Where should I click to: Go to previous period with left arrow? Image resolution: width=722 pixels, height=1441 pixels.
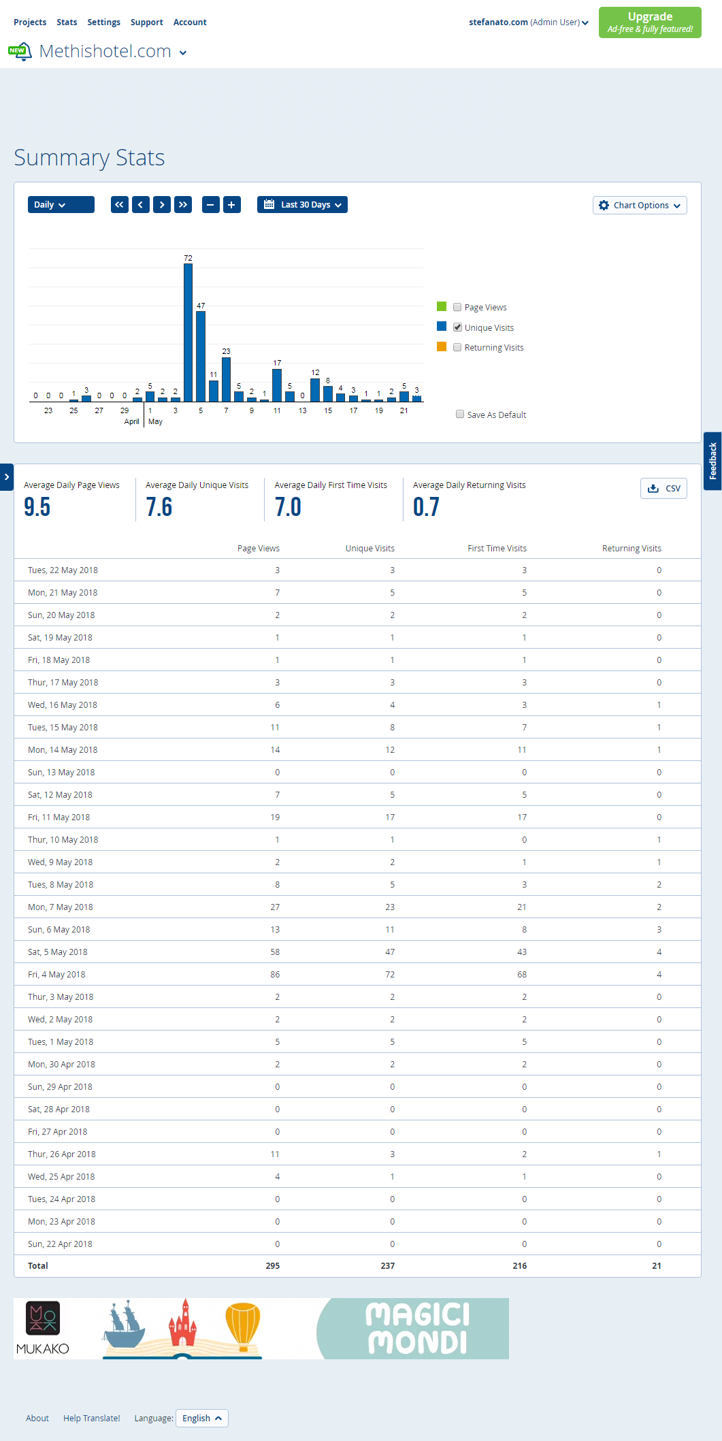141,204
